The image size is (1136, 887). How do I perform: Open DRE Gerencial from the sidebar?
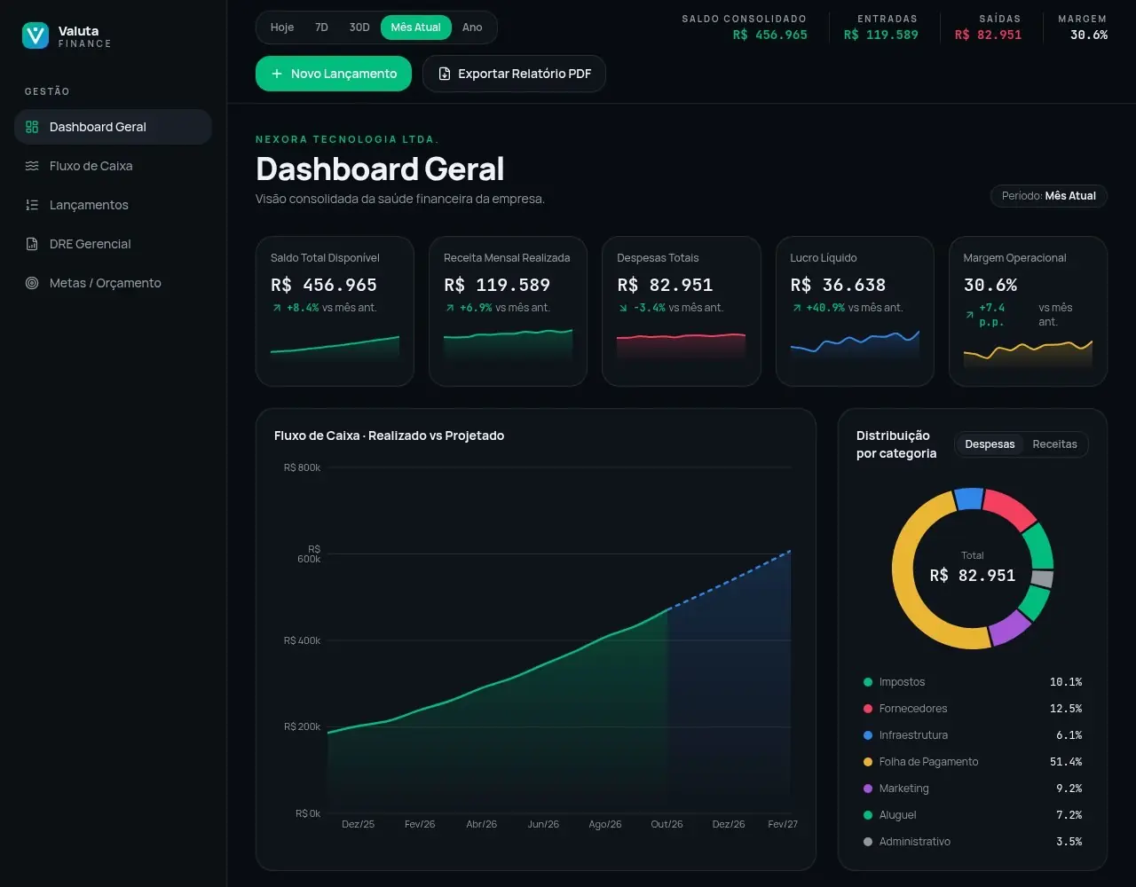point(113,244)
